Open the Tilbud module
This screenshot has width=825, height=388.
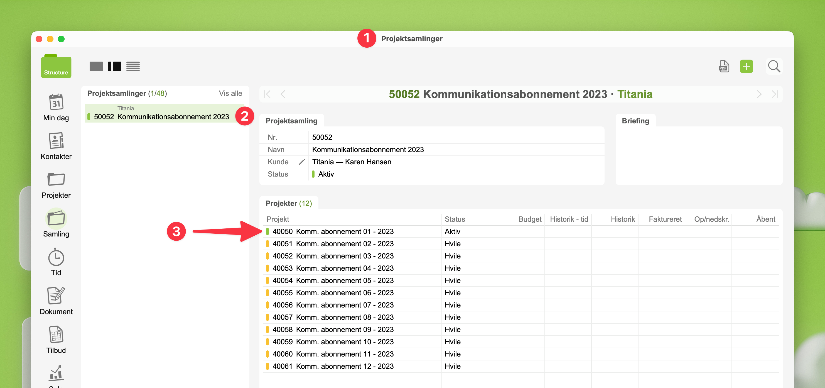click(x=56, y=335)
